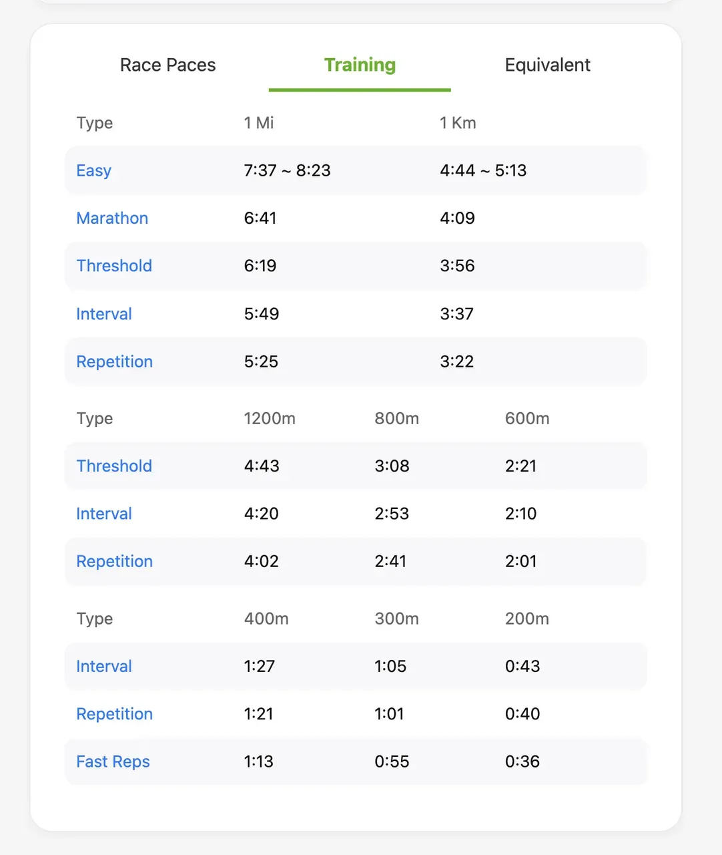This screenshot has height=855, width=722.
Task: Click the 1 Km column header
Action: (458, 123)
